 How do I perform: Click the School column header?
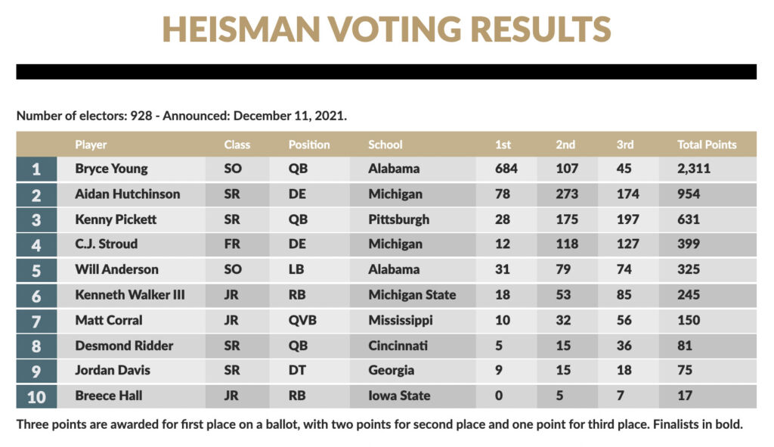click(385, 144)
